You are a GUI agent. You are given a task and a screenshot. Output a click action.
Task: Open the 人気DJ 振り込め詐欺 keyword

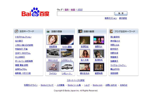click(24, 45)
